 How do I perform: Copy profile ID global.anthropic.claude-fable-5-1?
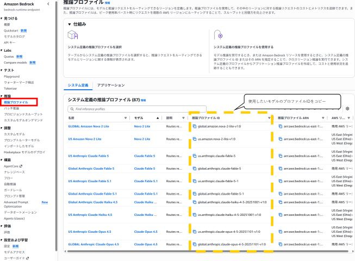pyautogui.click(x=195, y=194)
